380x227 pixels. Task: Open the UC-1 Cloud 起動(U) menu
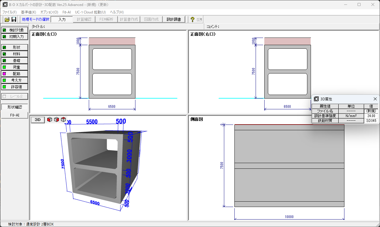coord(90,12)
